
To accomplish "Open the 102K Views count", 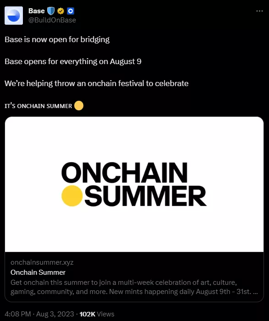I will [x=97, y=314].
